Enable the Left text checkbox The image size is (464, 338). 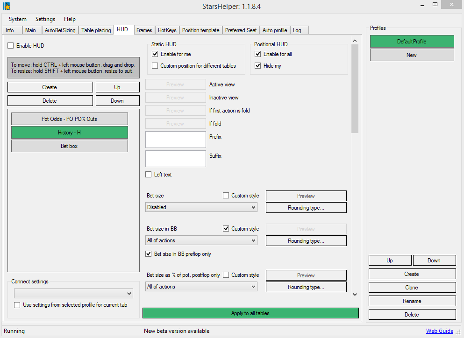[149, 175]
